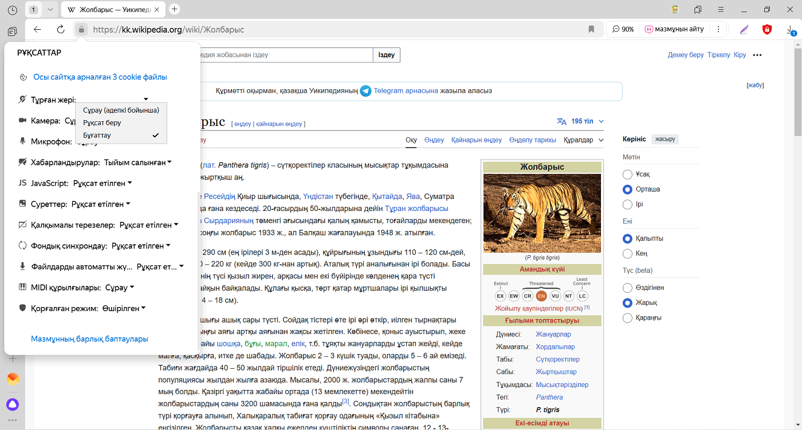
Task: Choose the Қараңғы color theme
Action: pos(627,317)
